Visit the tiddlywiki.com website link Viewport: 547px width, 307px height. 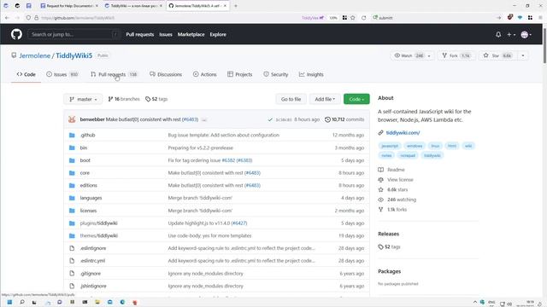403,133
